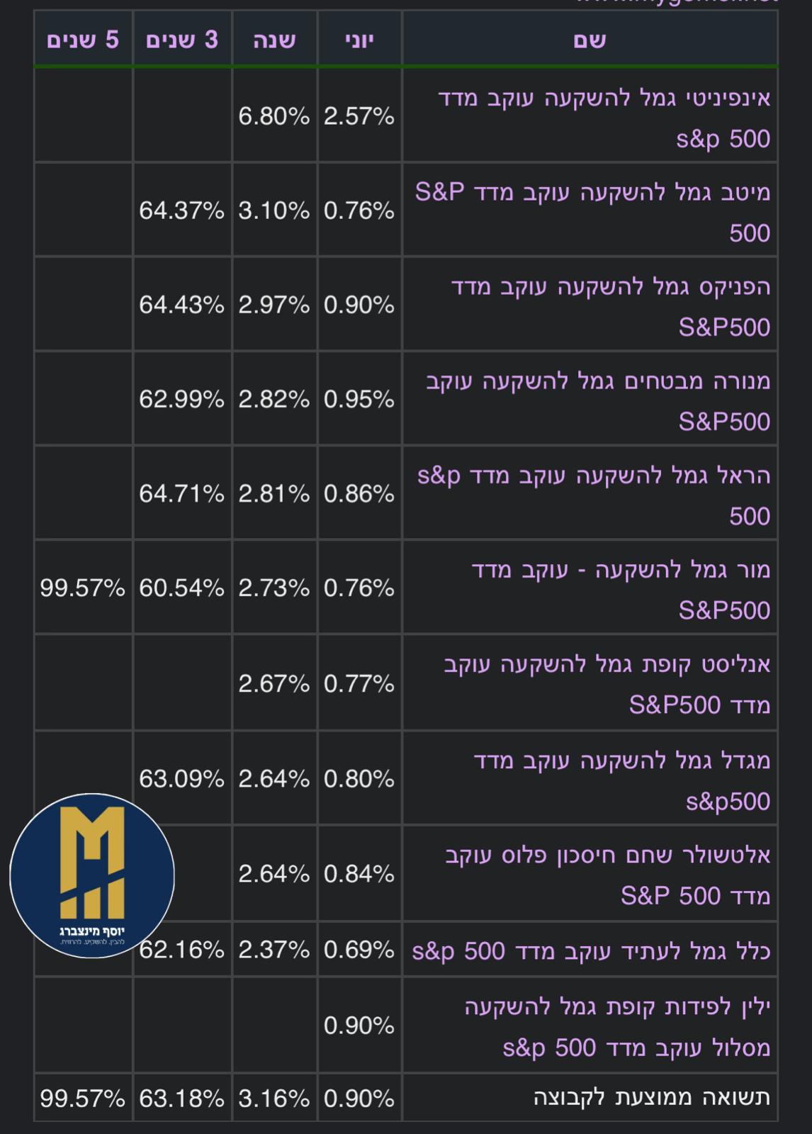
Task: Open the אינפיניטי גמל להשקעה fund link
Action: (x=604, y=98)
